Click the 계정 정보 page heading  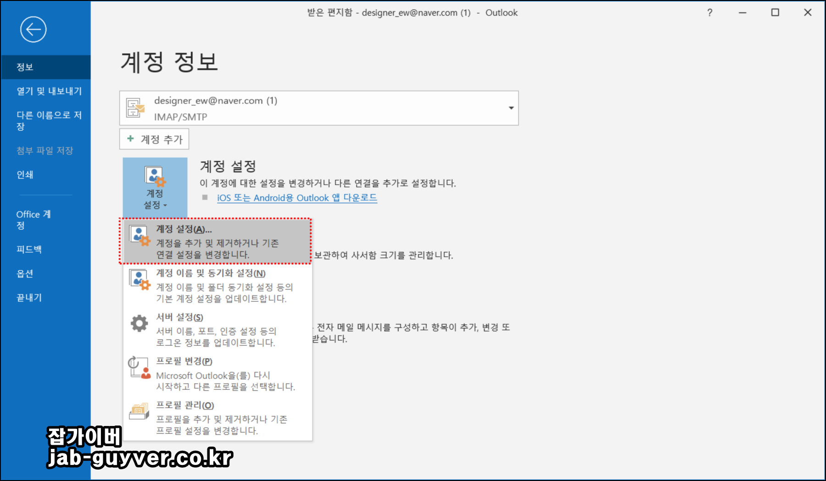[169, 62]
